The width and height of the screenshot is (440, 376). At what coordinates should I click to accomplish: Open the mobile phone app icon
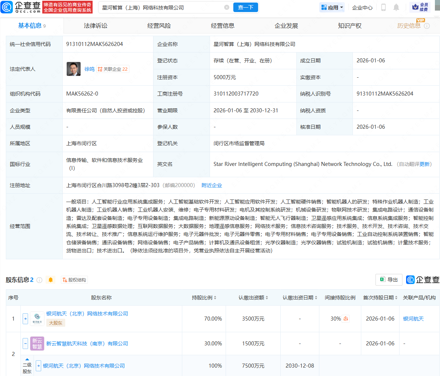coord(383,7)
